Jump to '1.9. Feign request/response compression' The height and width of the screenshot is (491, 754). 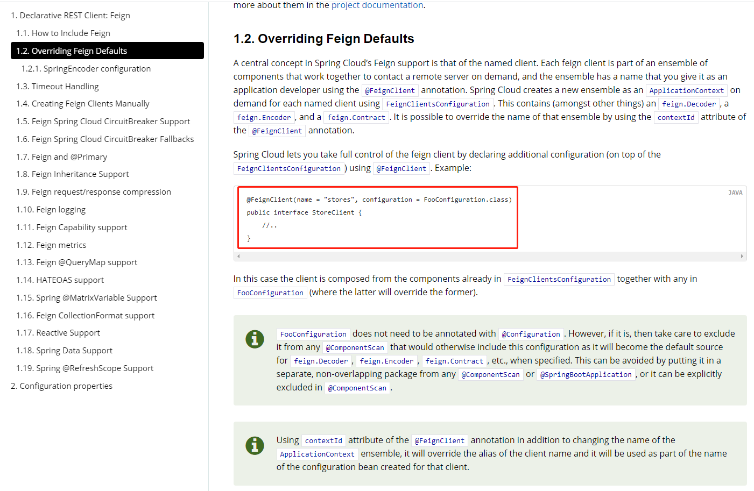point(94,192)
